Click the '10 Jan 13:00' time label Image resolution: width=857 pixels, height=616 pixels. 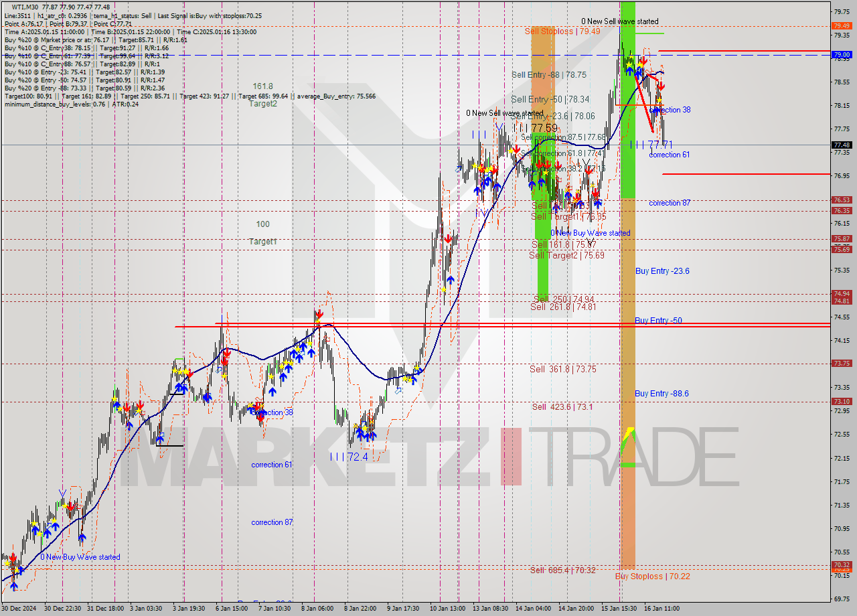[x=447, y=609]
